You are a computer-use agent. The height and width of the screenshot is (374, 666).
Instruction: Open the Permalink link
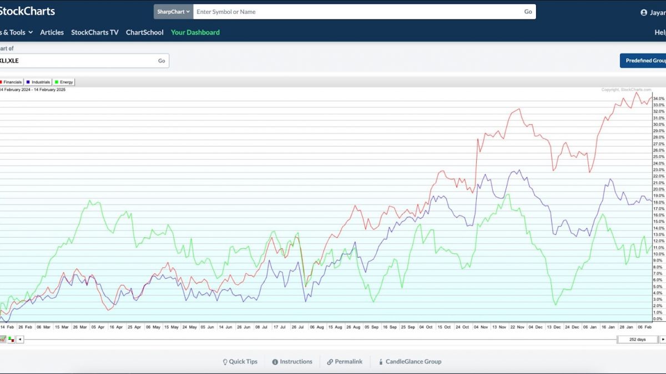tap(345, 362)
